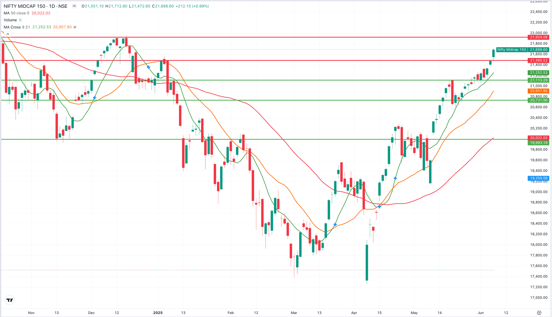The height and width of the screenshot is (317, 552).
Task: Click the MA 50 value 20,022.02 in legend
Action: point(41,13)
